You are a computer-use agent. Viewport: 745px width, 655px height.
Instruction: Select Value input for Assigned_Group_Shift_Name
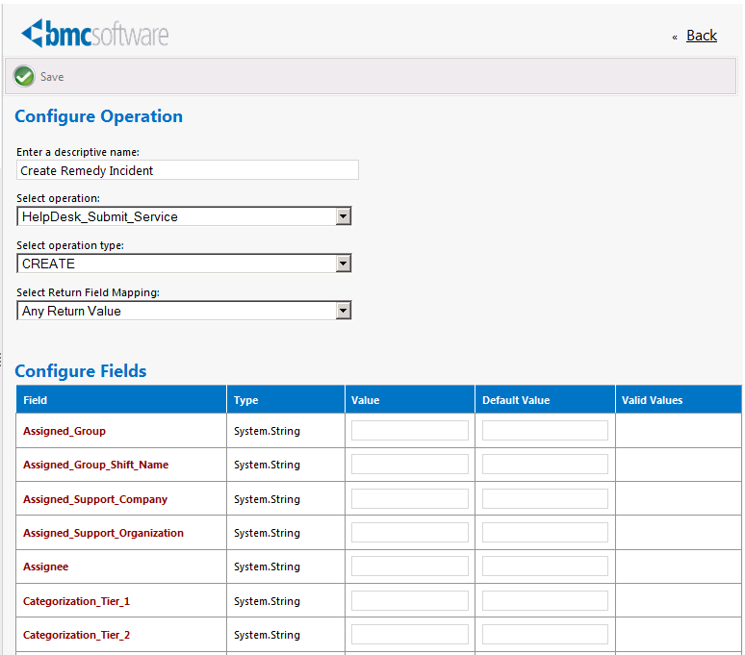(409, 465)
